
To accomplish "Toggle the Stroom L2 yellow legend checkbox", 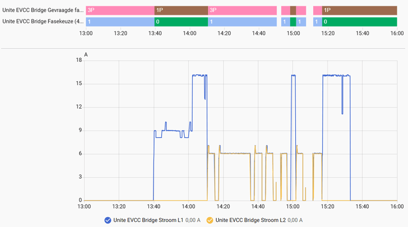I will pyautogui.click(x=210, y=220).
